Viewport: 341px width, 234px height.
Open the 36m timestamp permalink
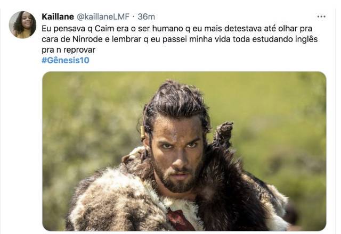click(146, 16)
